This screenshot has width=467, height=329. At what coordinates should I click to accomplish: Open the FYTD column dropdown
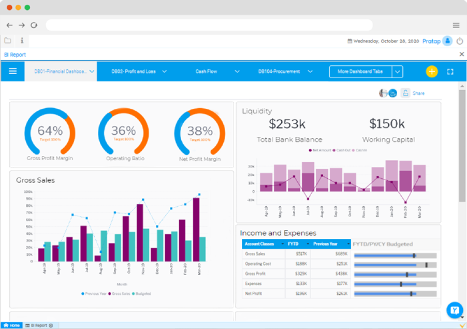[x=307, y=244]
